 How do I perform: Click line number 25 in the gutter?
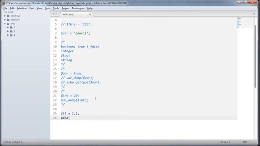pos(55,114)
